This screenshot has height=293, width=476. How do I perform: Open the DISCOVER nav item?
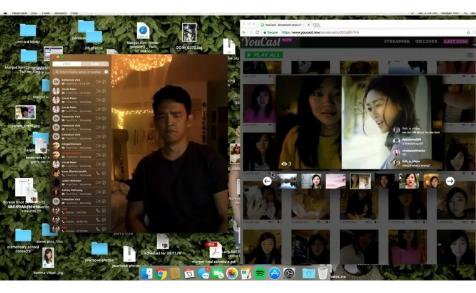[x=427, y=41]
